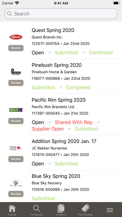Select the Completed status on Pinebush order
Screen dimensions: 122x217
click(78, 88)
